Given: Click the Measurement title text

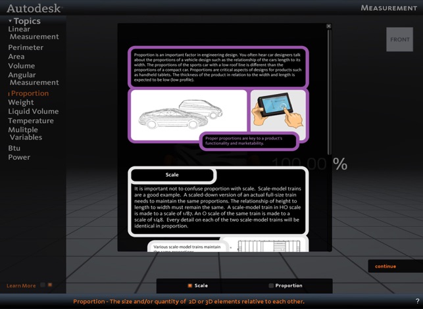Looking at the screenshot, I should pyautogui.click(x=389, y=8).
